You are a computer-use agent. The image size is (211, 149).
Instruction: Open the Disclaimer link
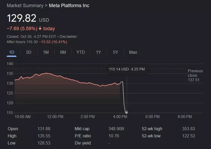(x=68, y=37)
